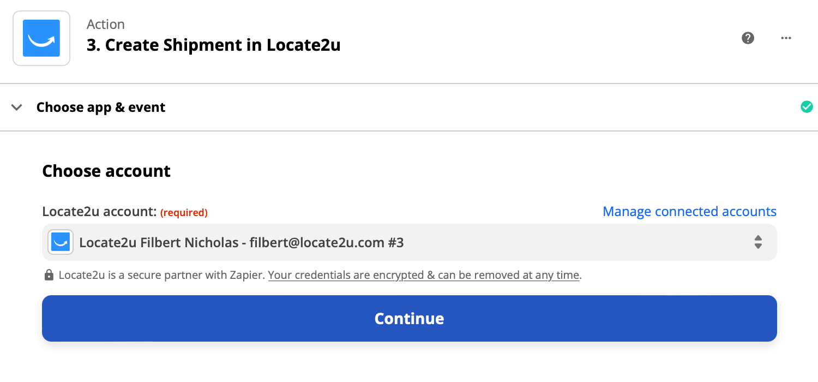Open the three-dot more options menu
The image size is (818, 382).
[786, 38]
